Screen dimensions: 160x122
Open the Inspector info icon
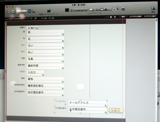[x=111, y=17]
